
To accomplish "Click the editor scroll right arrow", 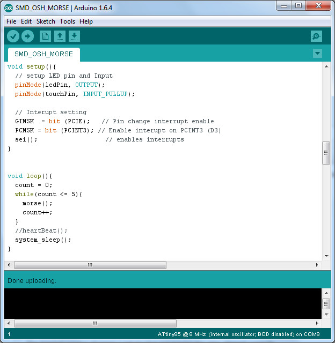I will click(317, 265).
